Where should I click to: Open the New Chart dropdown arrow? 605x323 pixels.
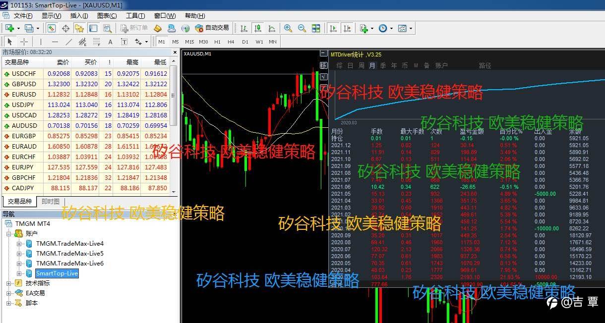(18, 29)
